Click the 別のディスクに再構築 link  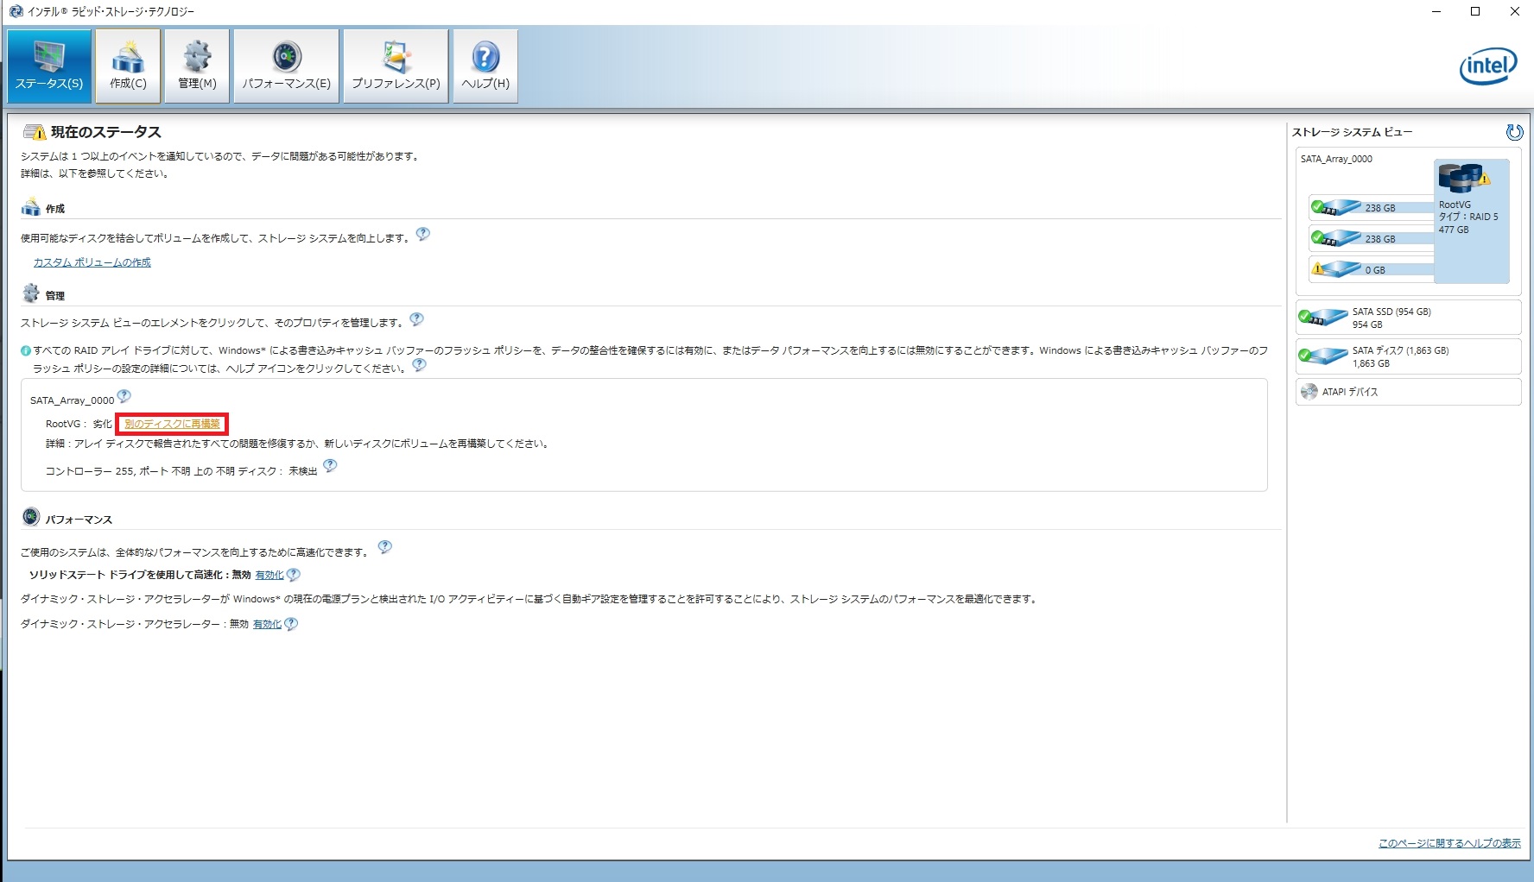172,424
